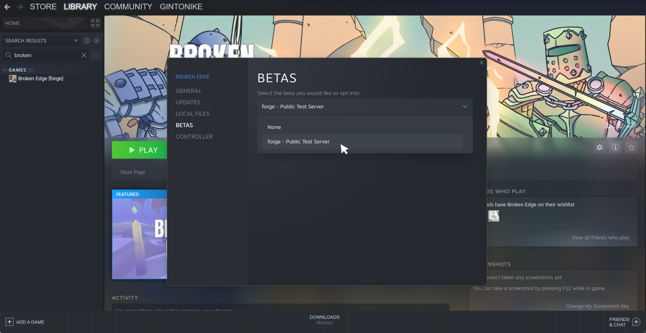Click Change My Screenshot Key
Image resolution: width=646 pixels, height=333 pixels.
[x=597, y=306]
